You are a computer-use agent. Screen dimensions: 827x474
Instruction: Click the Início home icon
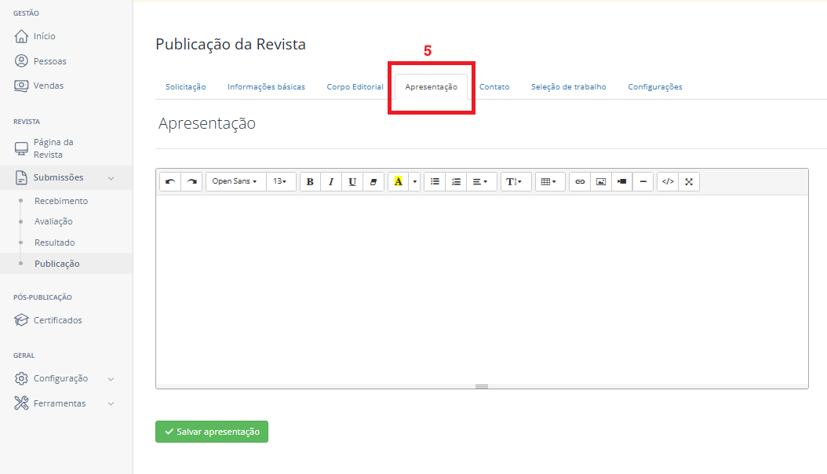(21, 36)
